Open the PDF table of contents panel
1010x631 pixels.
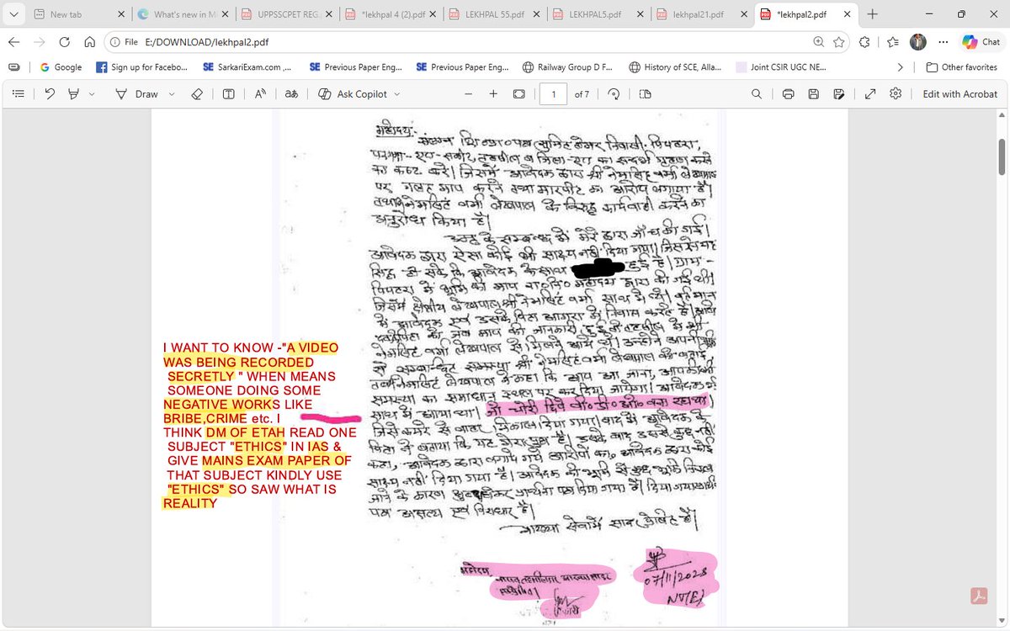(18, 94)
